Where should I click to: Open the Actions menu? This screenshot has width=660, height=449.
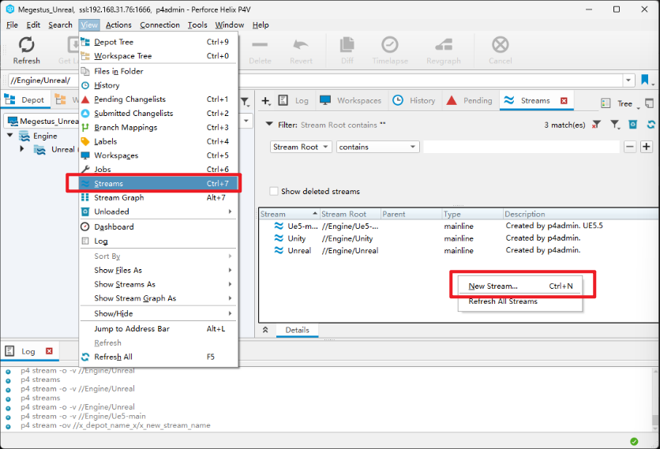[118, 24]
